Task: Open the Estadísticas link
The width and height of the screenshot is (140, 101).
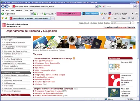Action: pyautogui.click(x=40, y=68)
